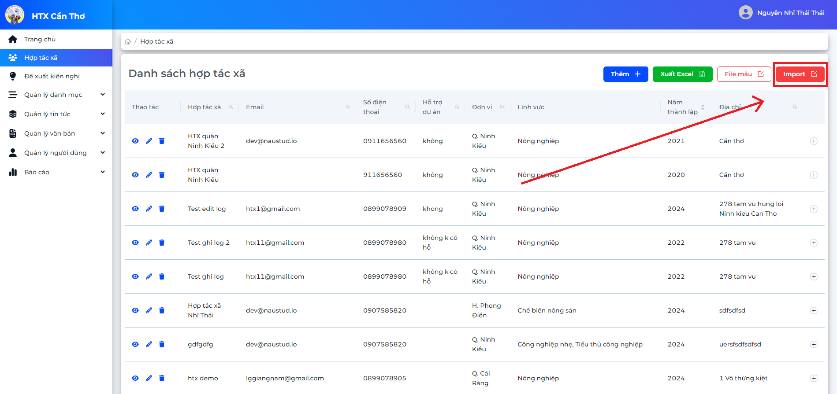The image size is (837, 394).
Task: Search in the Số điện thoại column
Action: tap(408, 107)
